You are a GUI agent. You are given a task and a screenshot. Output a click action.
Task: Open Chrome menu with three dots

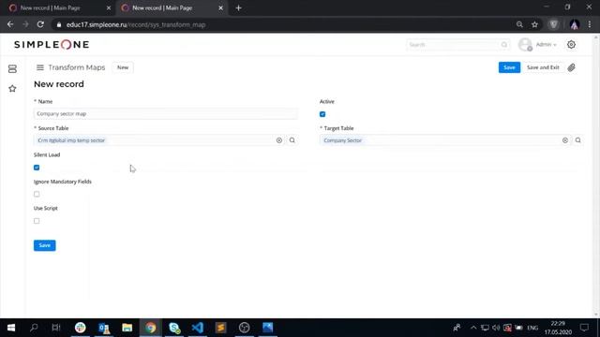coord(590,24)
